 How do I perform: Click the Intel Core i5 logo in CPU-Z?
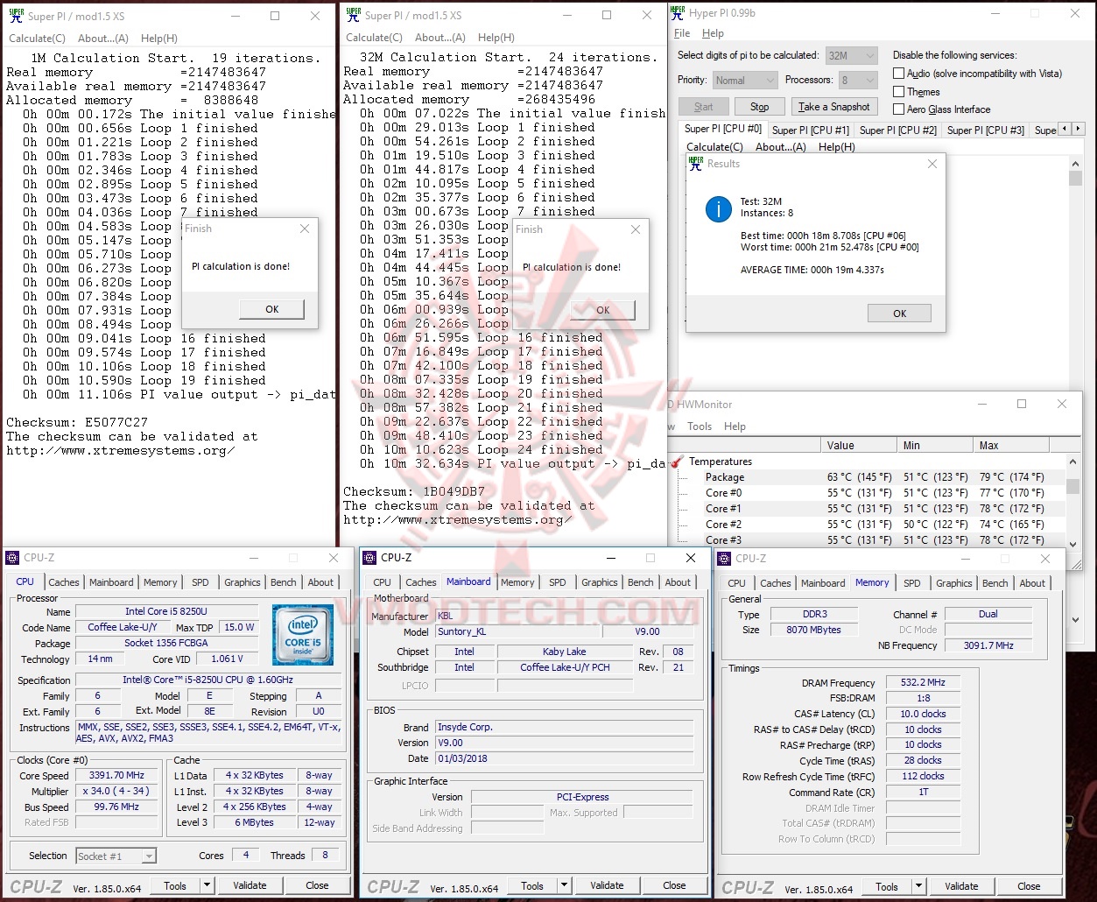pyautogui.click(x=303, y=635)
